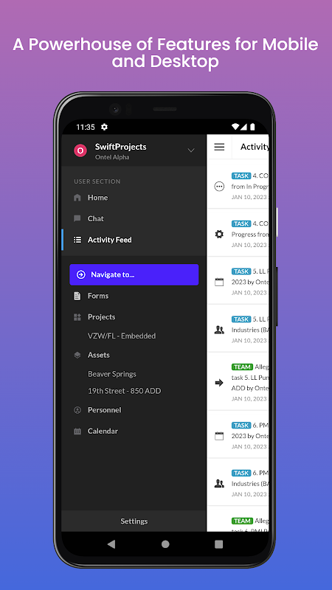Image resolution: width=332 pixels, height=590 pixels.
Task: Open the hamburger menu icon beside Activity
Action: click(x=219, y=147)
